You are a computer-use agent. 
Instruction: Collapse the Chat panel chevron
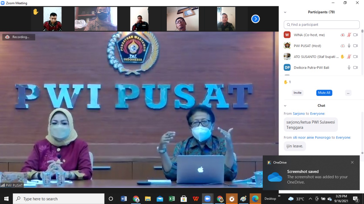[x=285, y=106]
